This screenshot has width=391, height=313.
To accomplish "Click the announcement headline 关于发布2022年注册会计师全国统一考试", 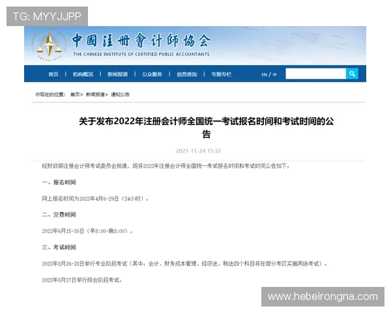I will coord(206,128).
